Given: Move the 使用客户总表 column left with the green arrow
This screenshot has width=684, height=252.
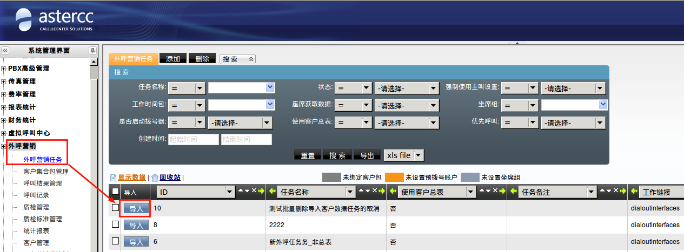Looking at the screenshot, I should (x=393, y=192).
